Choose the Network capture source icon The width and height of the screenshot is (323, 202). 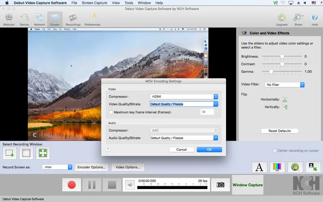(40, 19)
